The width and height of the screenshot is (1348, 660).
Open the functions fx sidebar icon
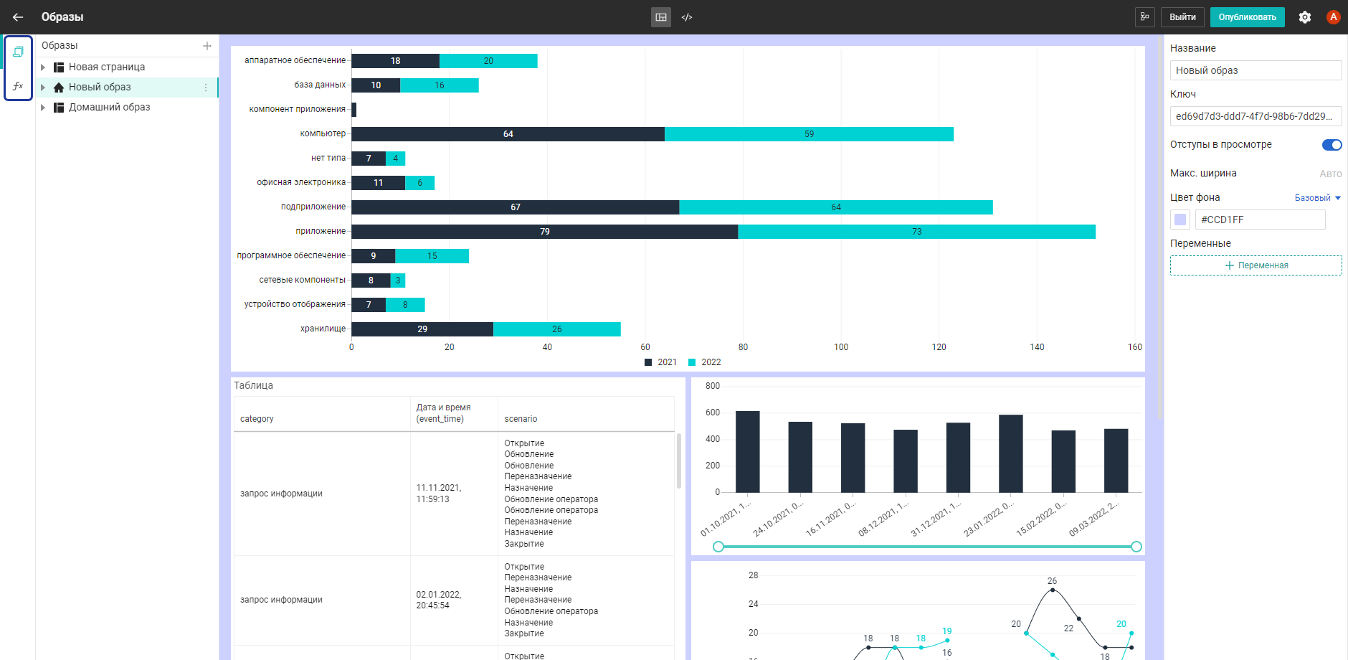pyautogui.click(x=18, y=86)
